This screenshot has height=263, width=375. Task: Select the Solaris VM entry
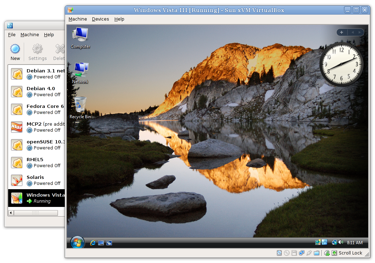pos(37,180)
